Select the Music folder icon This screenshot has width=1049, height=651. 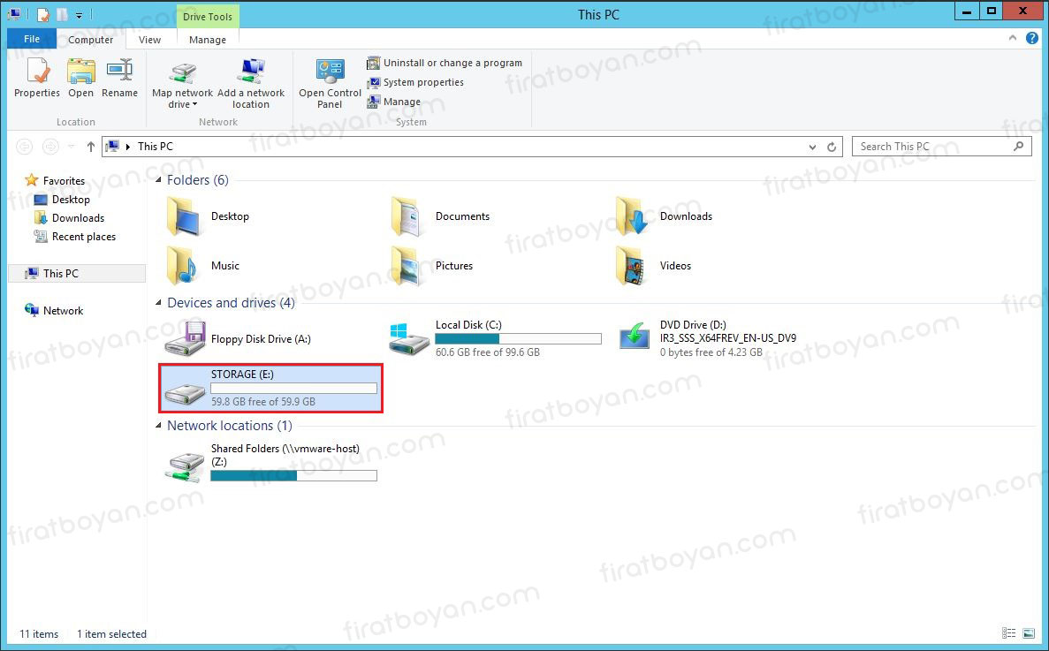click(183, 266)
